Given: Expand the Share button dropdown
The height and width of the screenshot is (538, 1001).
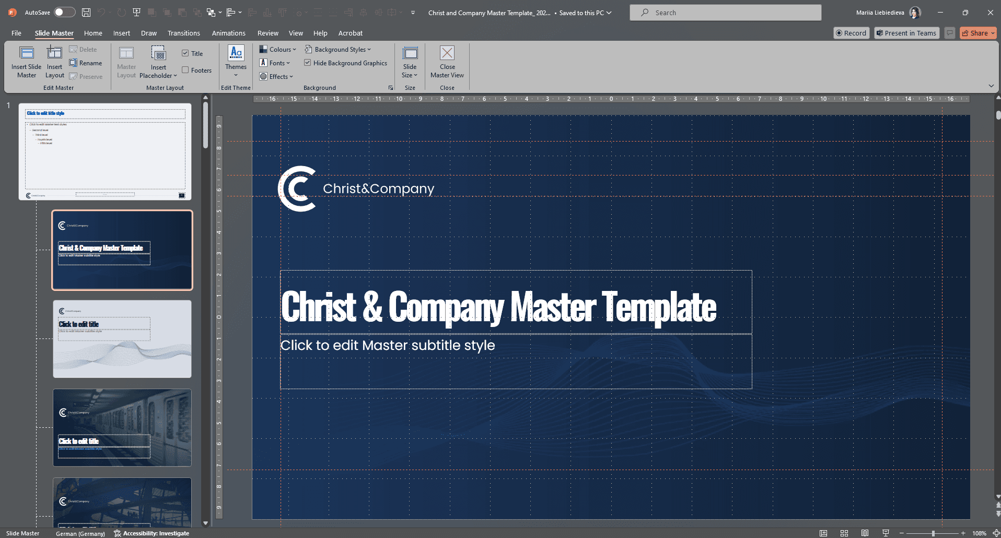Looking at the screenshot, I should point(993,33).
